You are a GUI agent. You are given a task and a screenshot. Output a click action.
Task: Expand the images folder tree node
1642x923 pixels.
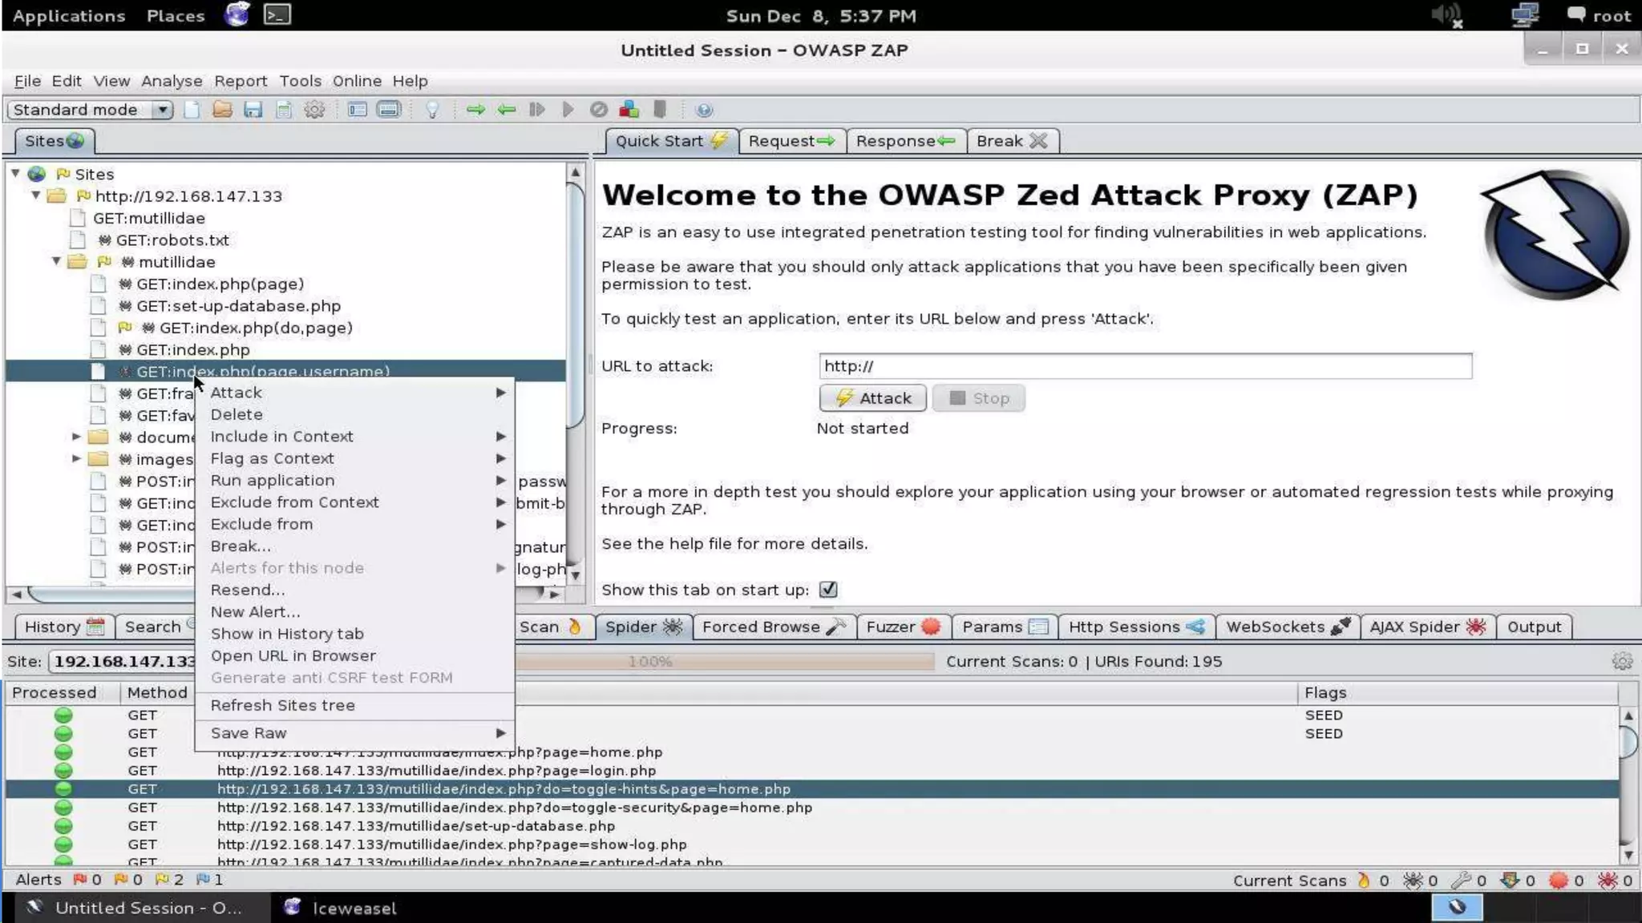pyautogui.click(x=76, y=459)
